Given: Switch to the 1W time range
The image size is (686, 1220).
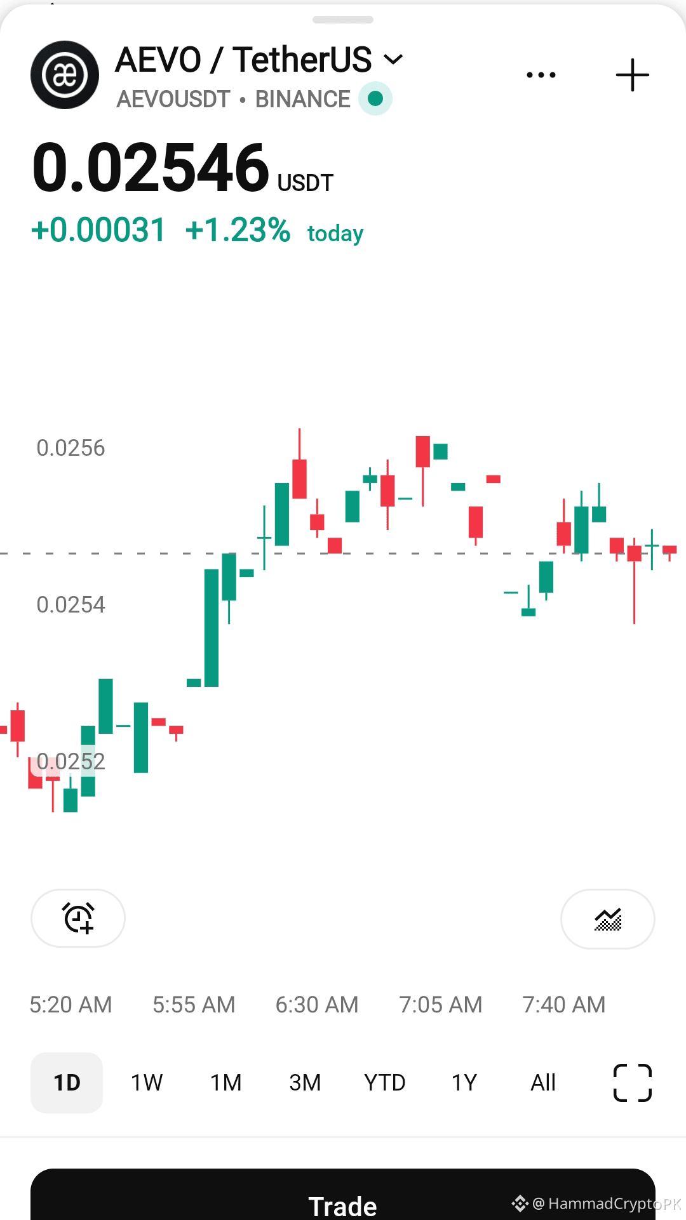Looking at the screenshot, I should (x=147, y=1082).
